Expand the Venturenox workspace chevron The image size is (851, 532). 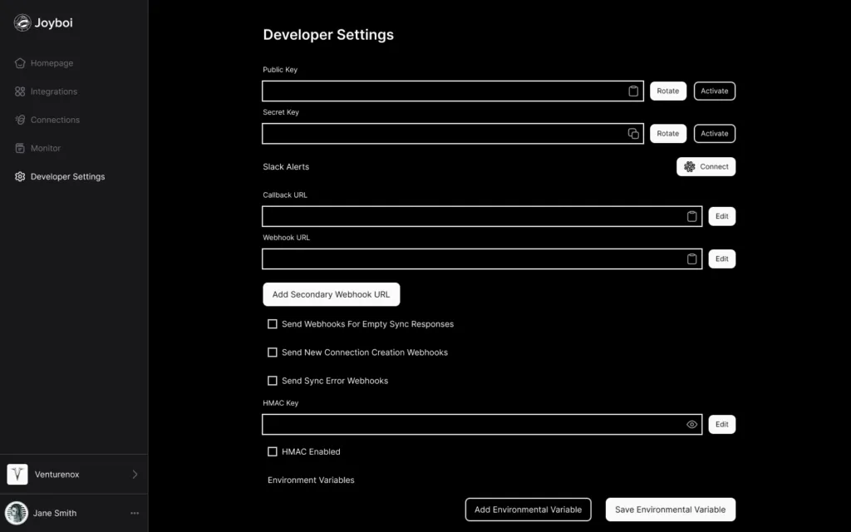135,474
